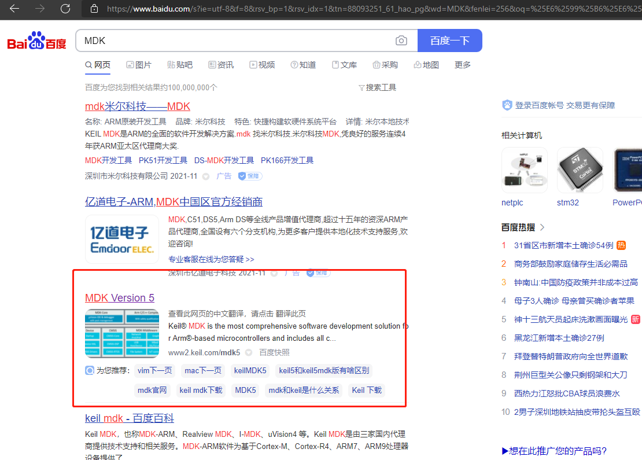This screenshot has height=460, width=642.
Task: Switch to the 贴吧 tab
Action: point(180,65)
